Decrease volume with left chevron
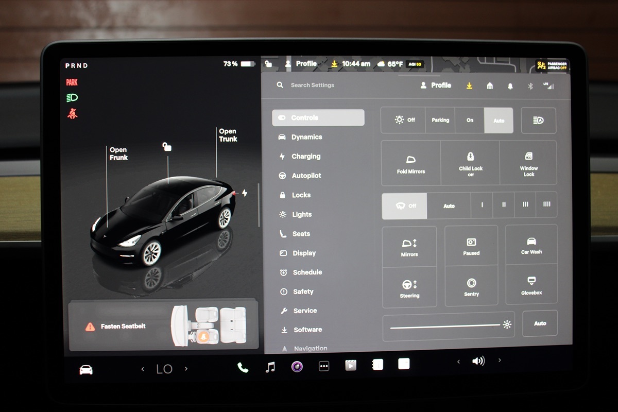The height and width of the screenshot is (412, 618). [458, 362]
